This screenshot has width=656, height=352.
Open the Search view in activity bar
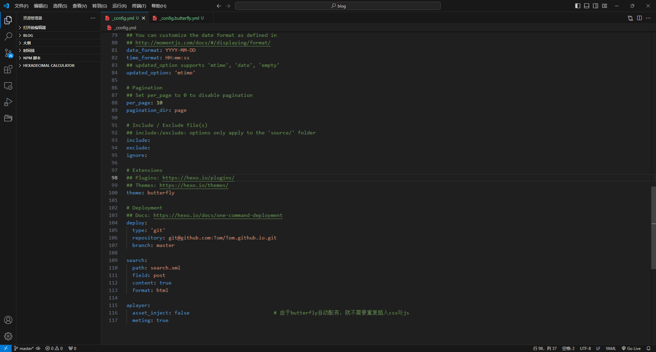[x=8, y=36]
